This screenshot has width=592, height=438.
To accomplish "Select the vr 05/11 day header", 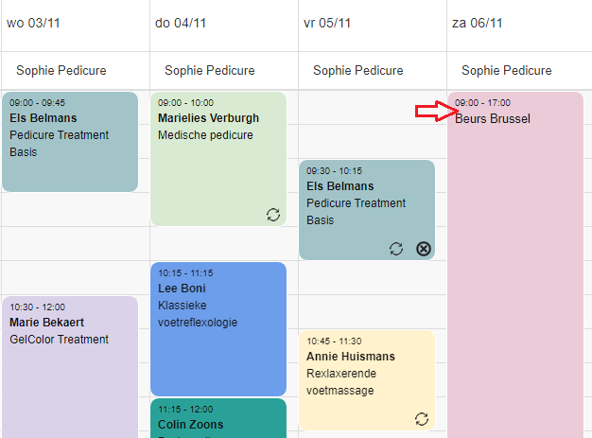I will [327, 23].
